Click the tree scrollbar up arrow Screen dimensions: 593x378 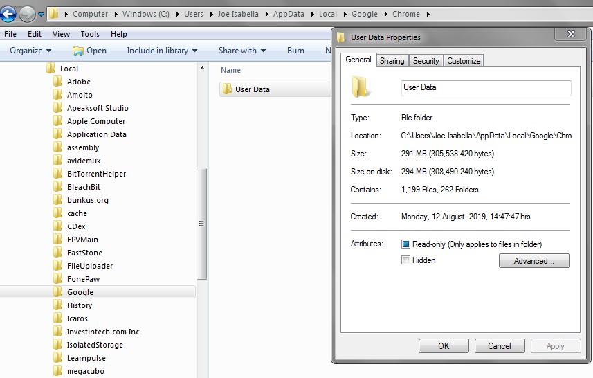202,69
